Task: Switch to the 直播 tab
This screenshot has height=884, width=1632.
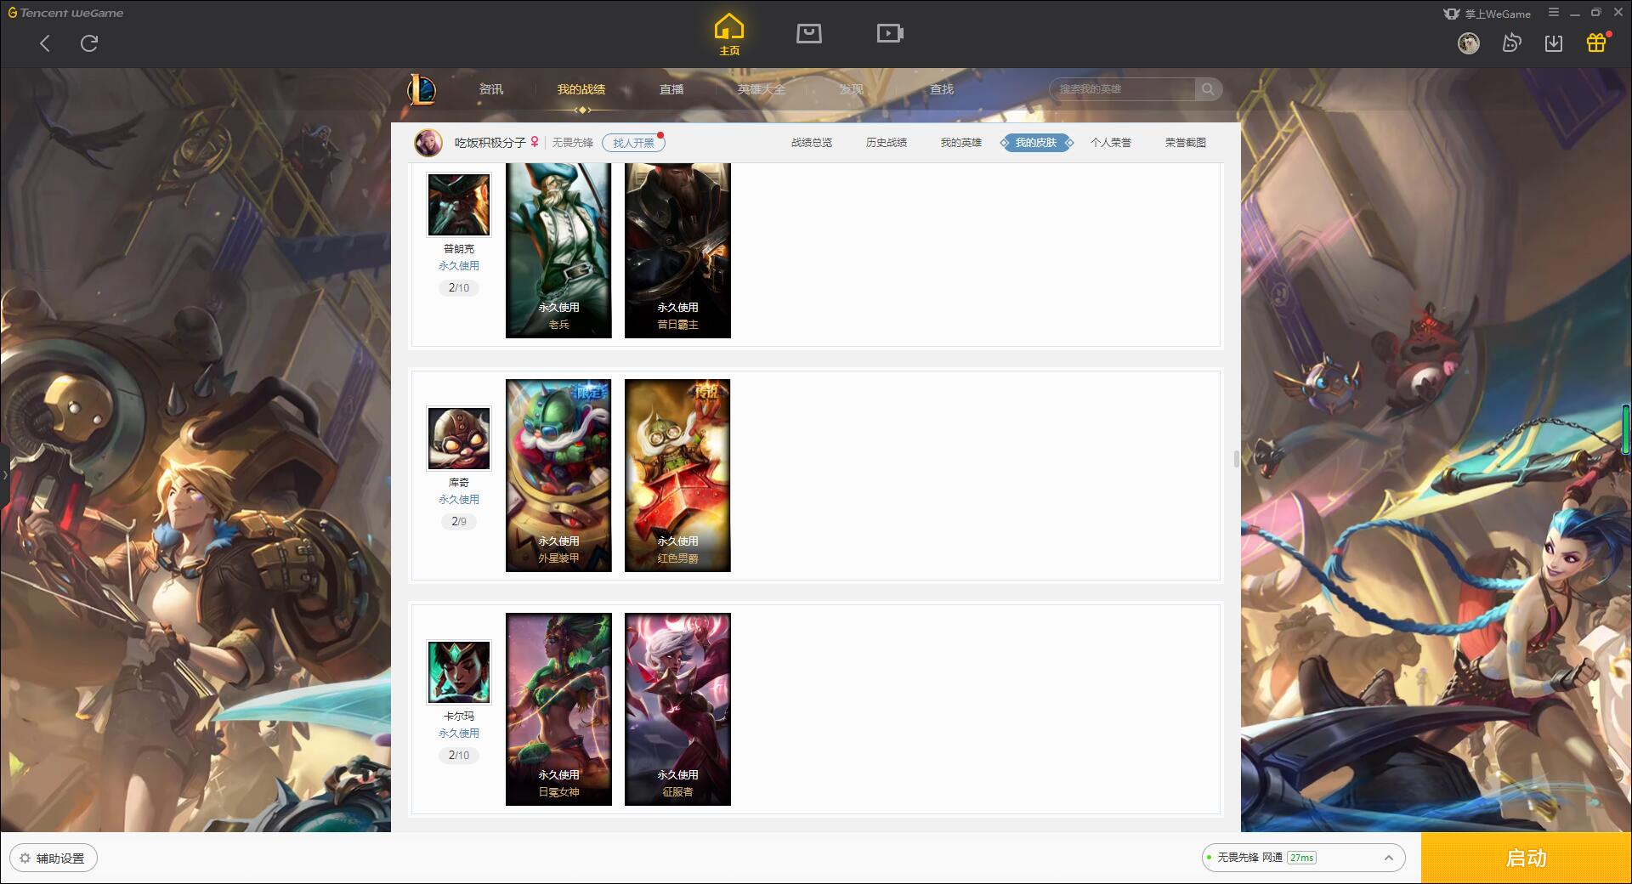Action: click(x=671, y=89)
